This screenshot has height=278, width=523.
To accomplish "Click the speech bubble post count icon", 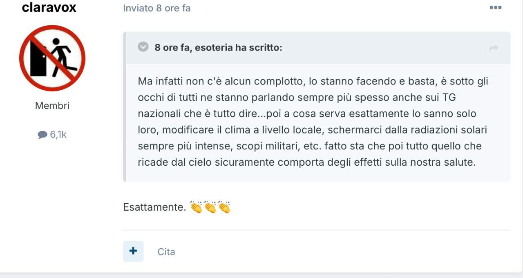I will pos(42,135).
